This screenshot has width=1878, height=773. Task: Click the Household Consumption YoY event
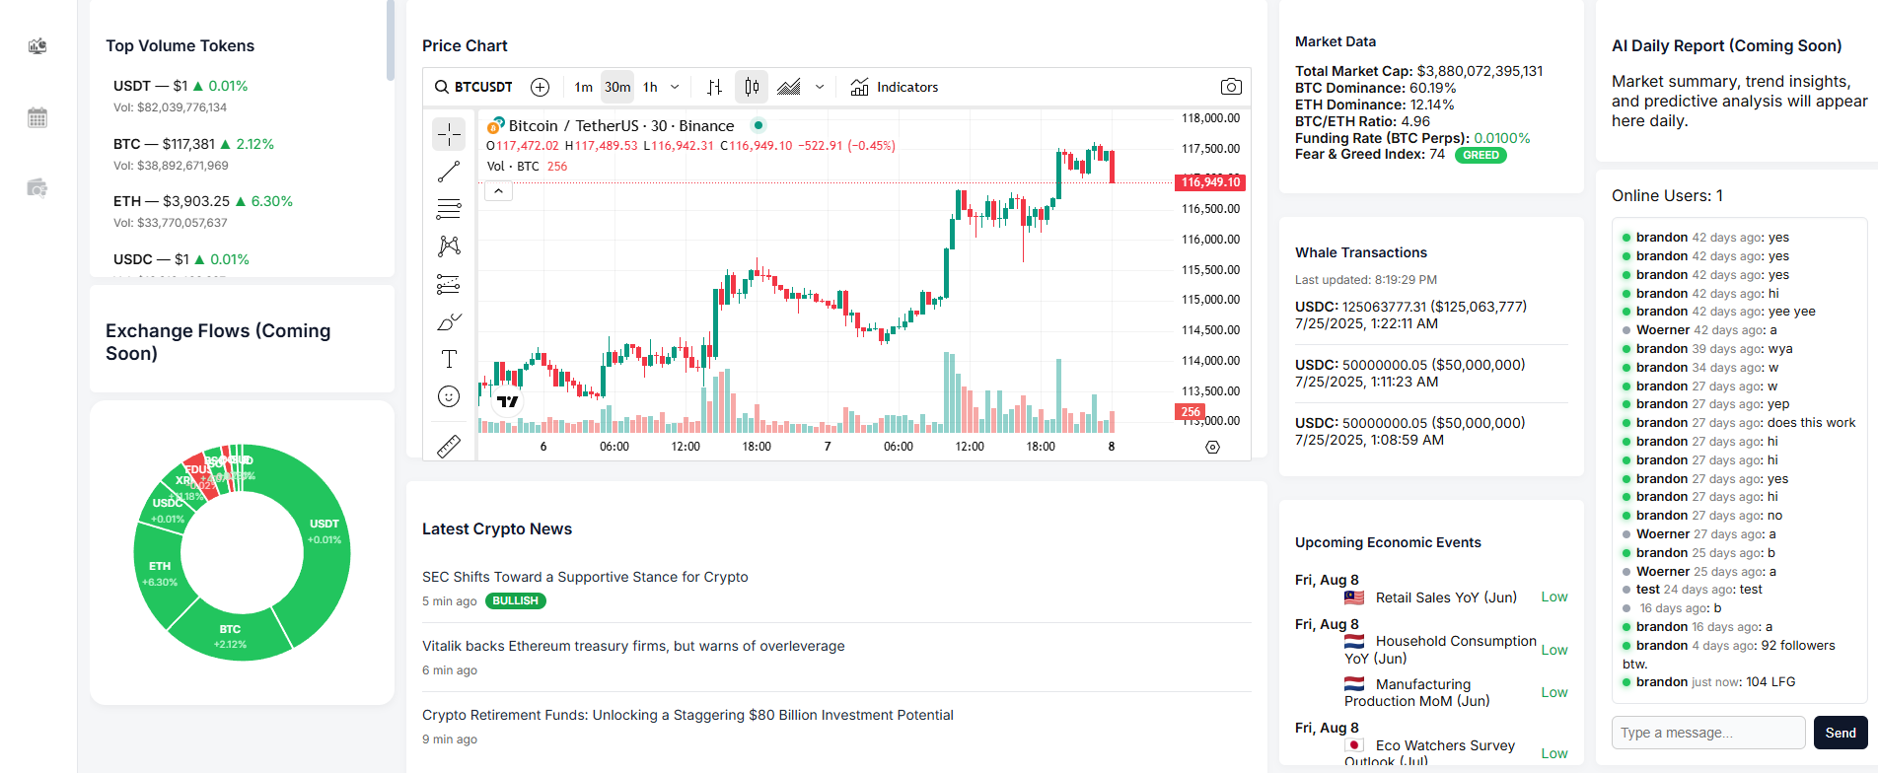point(1440,650)
